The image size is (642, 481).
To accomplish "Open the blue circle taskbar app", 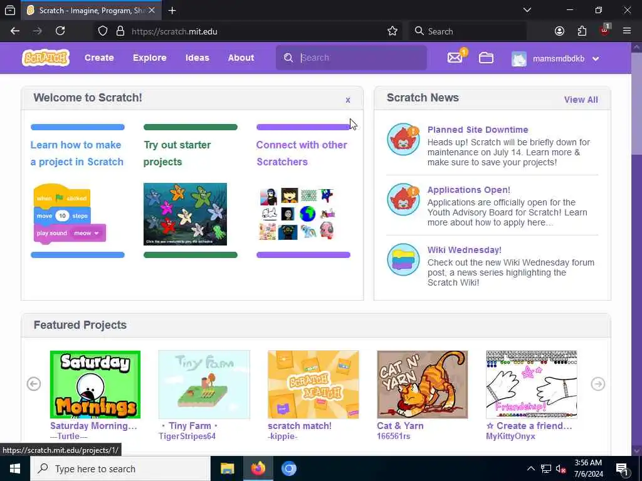I will 288,468.
